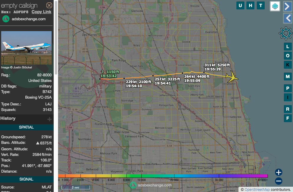Toggle the O map button
293x192 pixels.
pos(288,55)
